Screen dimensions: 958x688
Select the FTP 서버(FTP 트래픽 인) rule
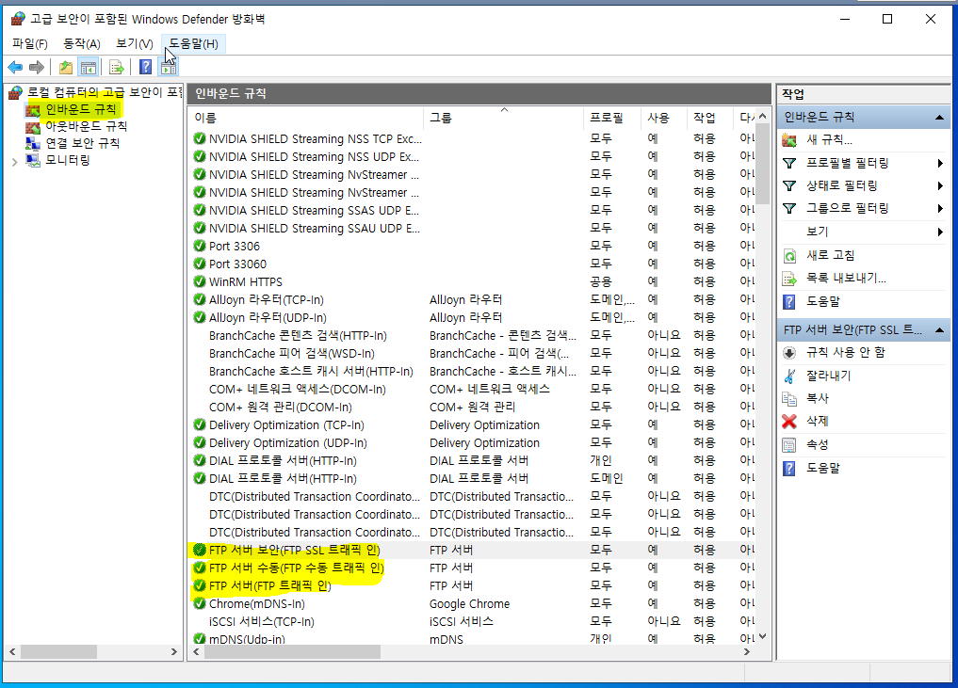pos(472,585)
